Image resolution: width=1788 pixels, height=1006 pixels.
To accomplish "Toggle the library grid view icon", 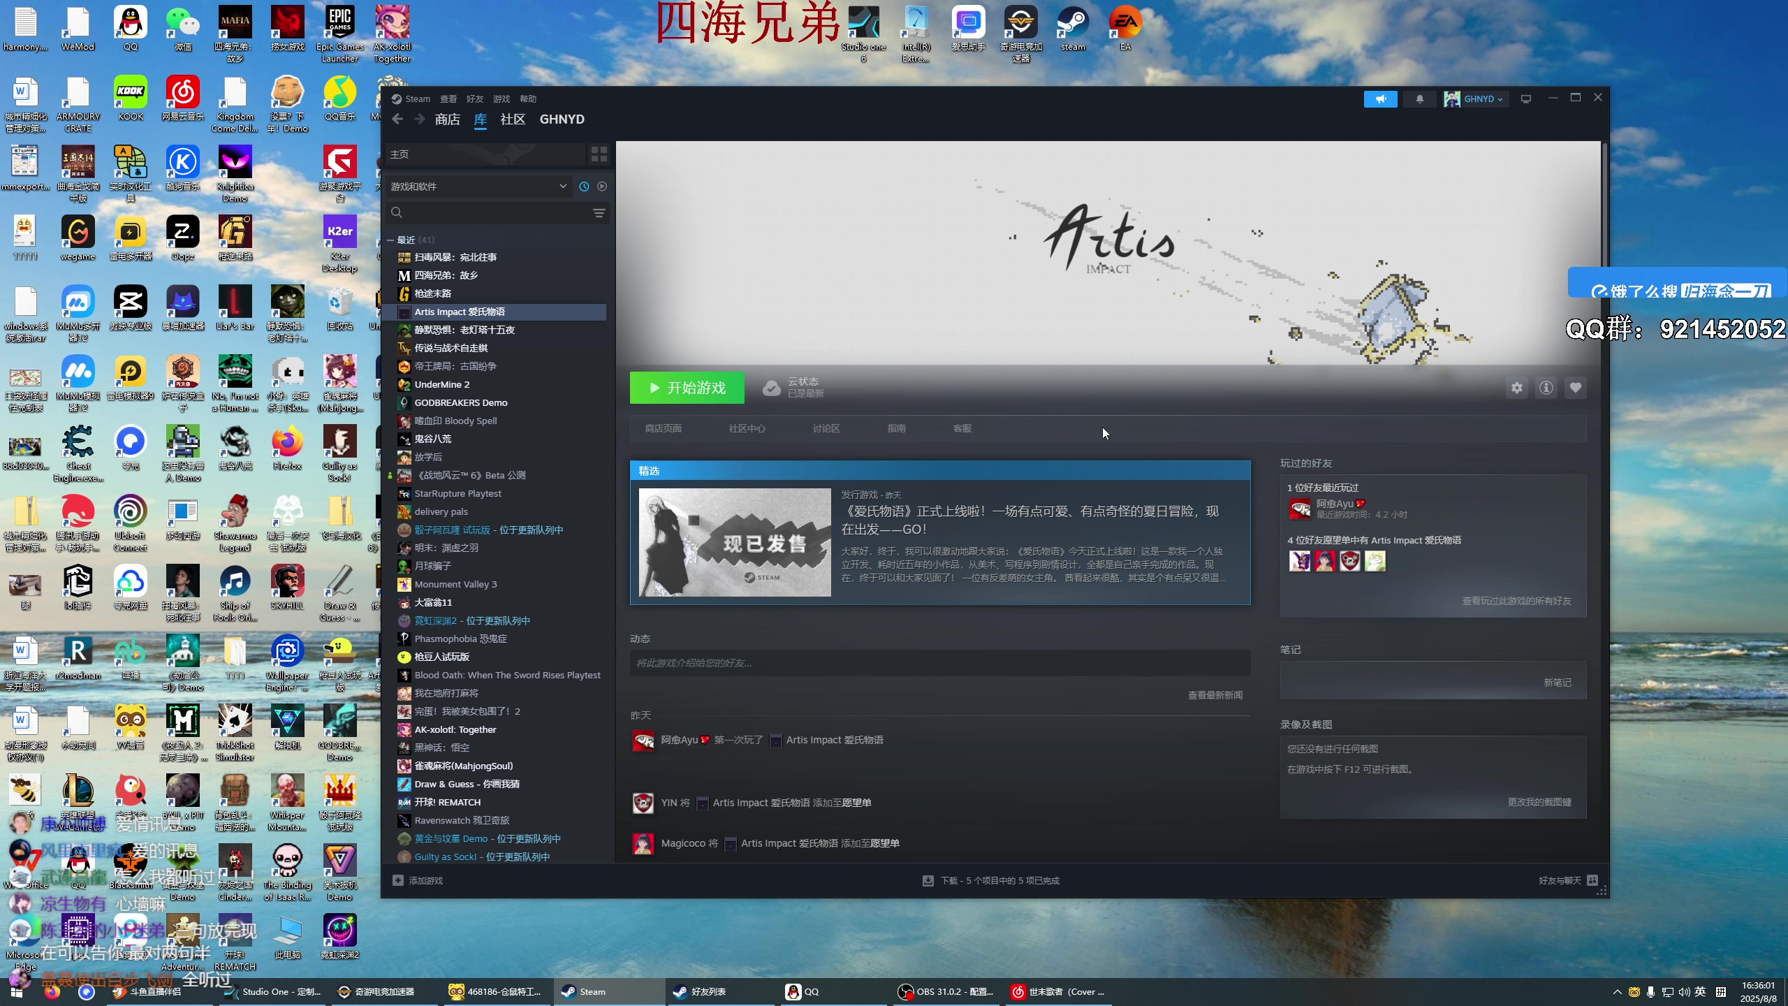I will [599, 154].
